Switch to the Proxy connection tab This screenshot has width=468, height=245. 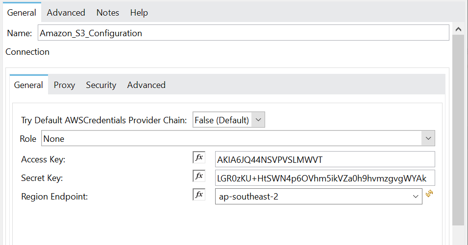coord(64,85)
